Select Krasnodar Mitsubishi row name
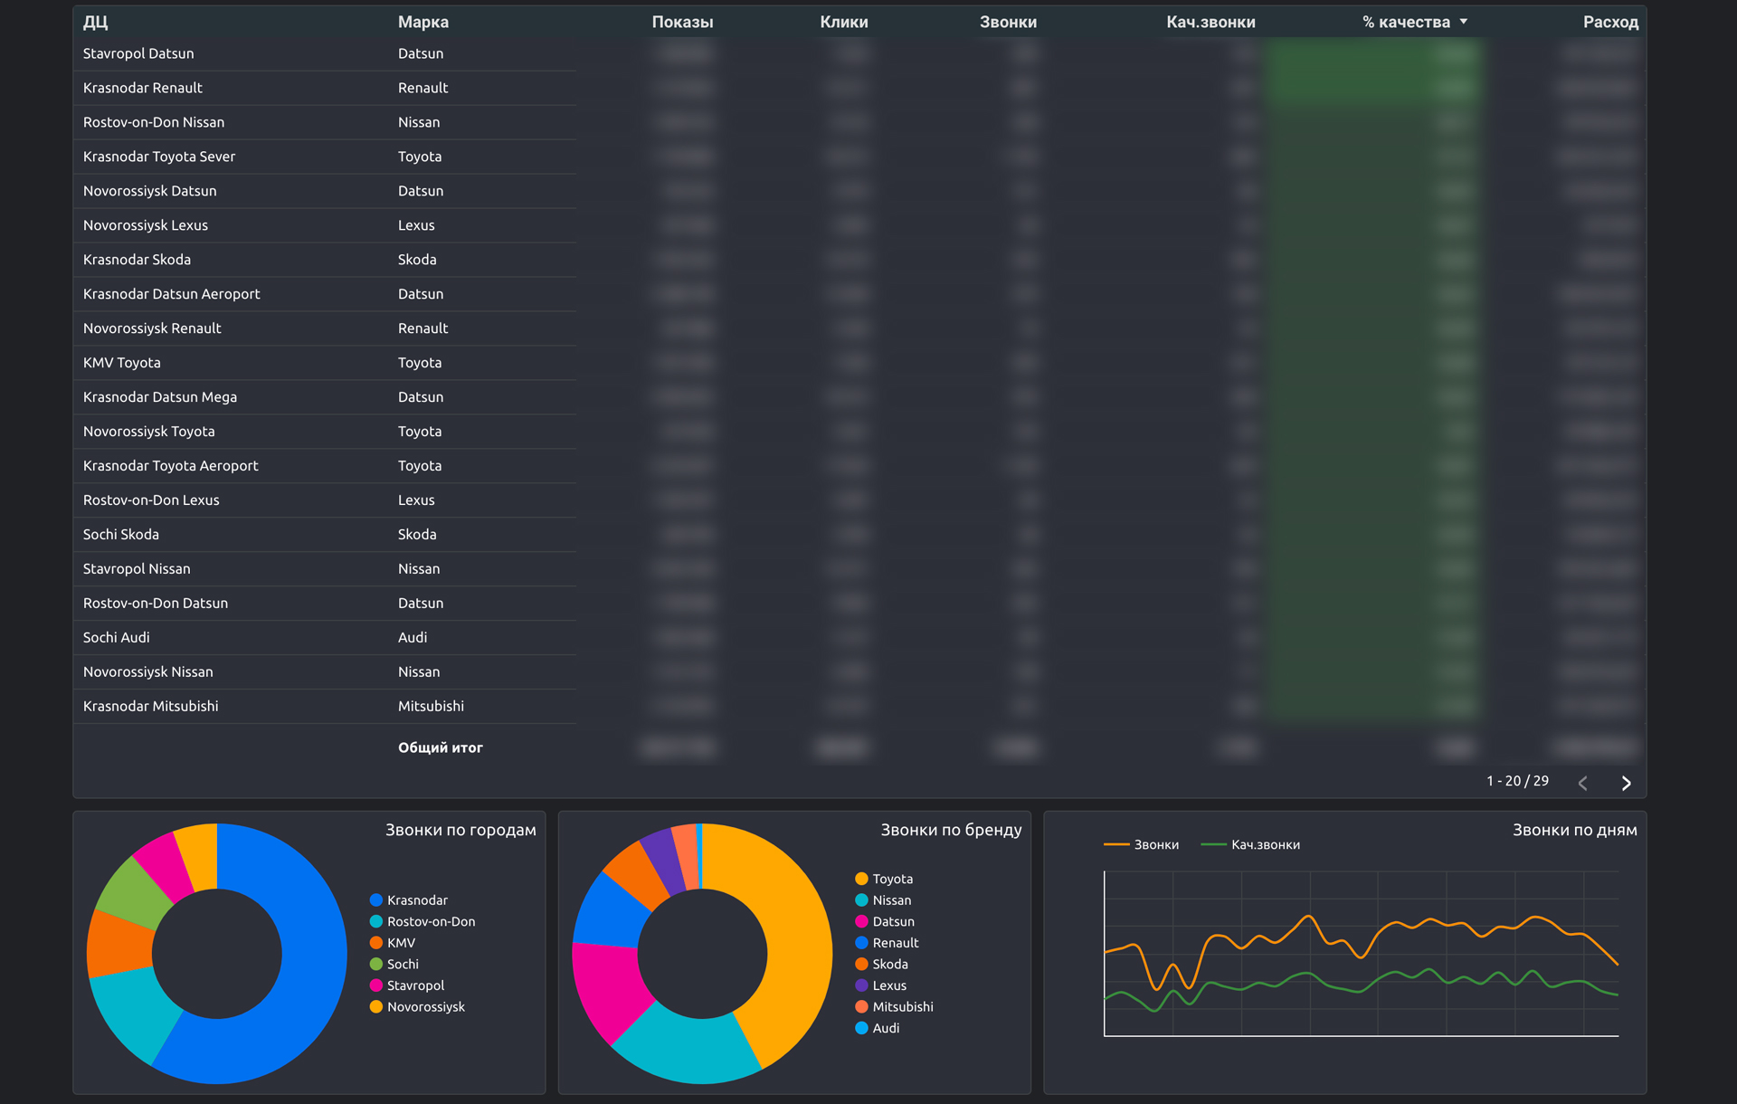 (x=151, y=707)
